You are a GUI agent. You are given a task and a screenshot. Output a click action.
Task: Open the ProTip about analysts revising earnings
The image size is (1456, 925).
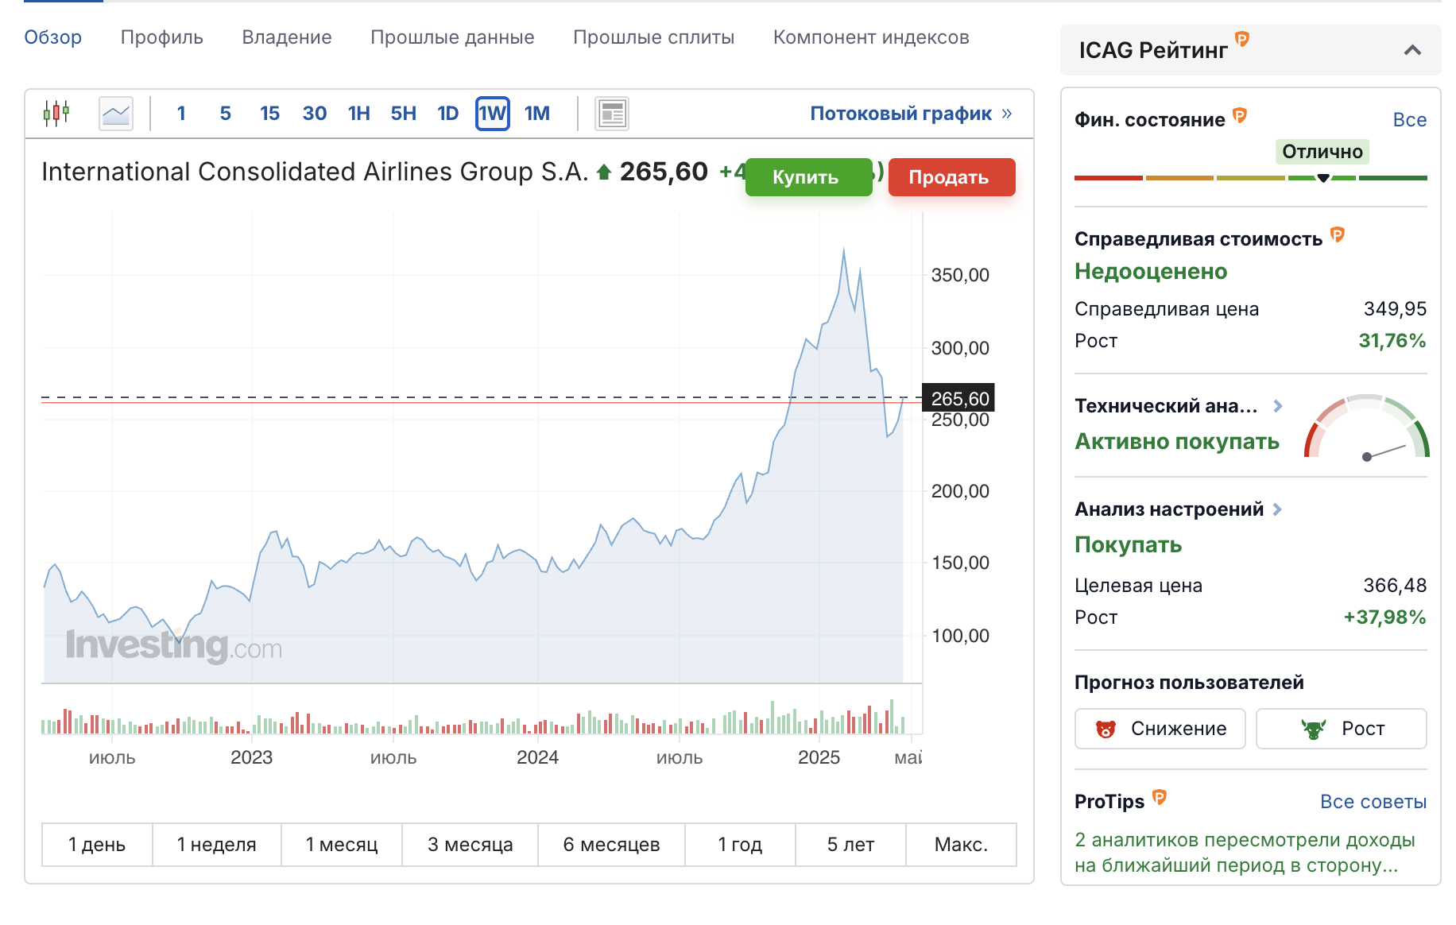click(x=1245, y=853)
